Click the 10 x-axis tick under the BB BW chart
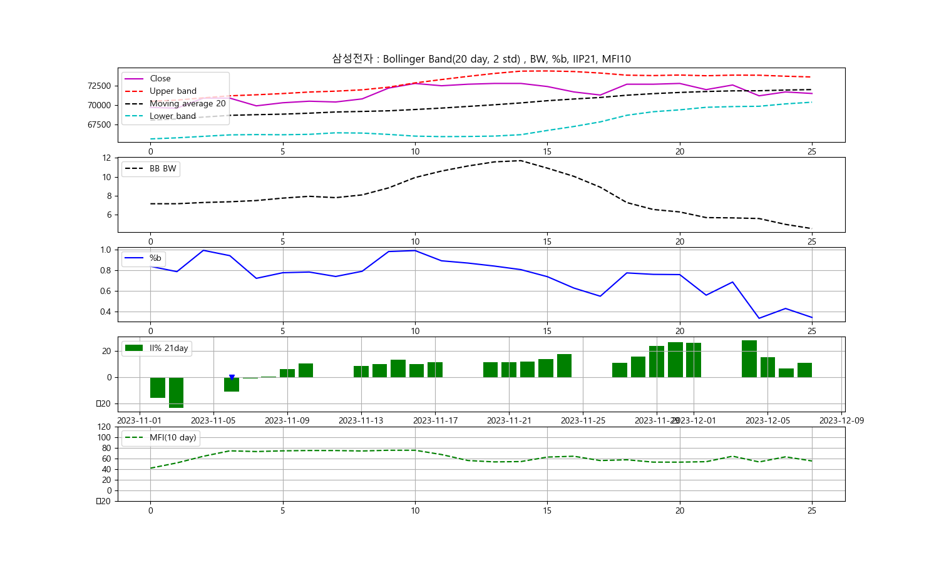 (x=415, y=242)
